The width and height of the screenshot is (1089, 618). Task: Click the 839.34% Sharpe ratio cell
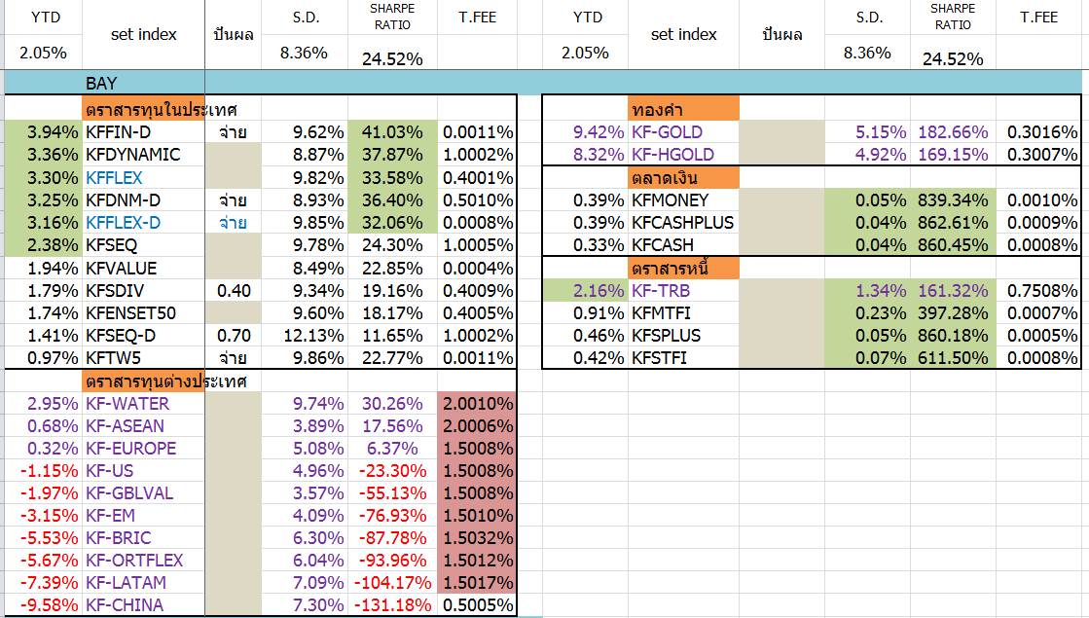(x=953, y=200)
